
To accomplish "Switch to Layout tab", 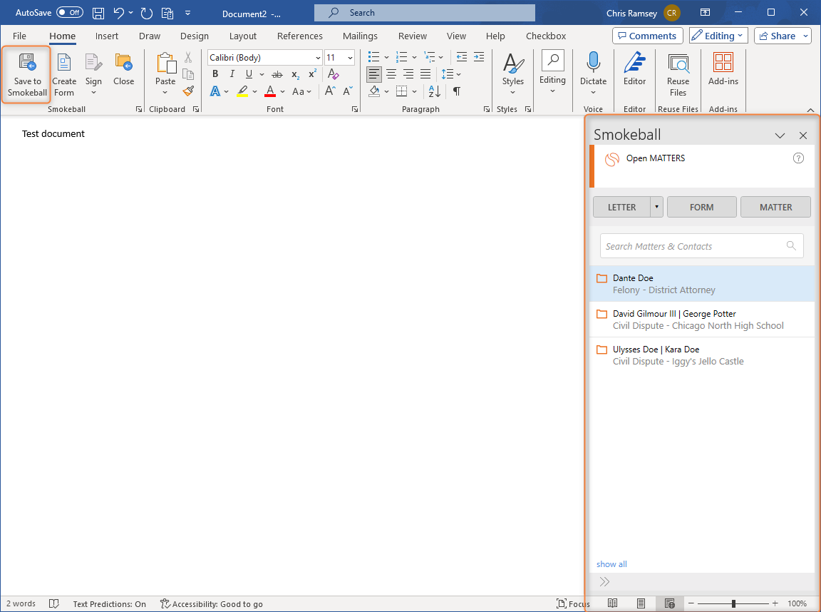I will tap(243, 36).
